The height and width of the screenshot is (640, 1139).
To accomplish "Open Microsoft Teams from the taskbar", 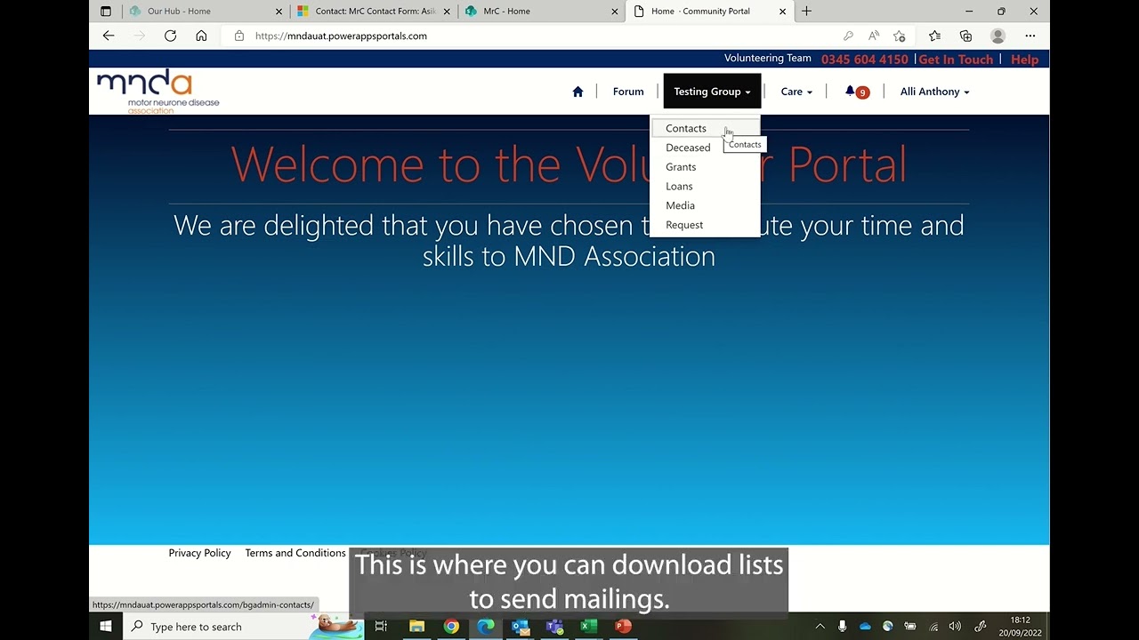I will (554, 627).
